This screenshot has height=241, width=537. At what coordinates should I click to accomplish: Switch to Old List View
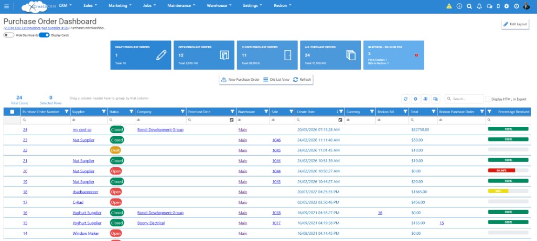tap(276, 80)
